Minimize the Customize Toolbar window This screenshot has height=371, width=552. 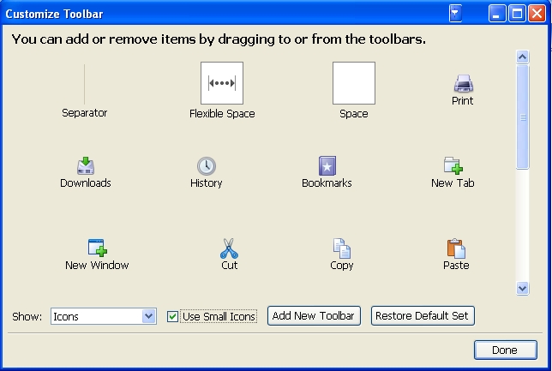coord(497,14)
